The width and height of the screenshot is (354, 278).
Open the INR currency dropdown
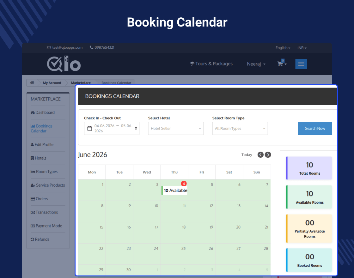302,48
